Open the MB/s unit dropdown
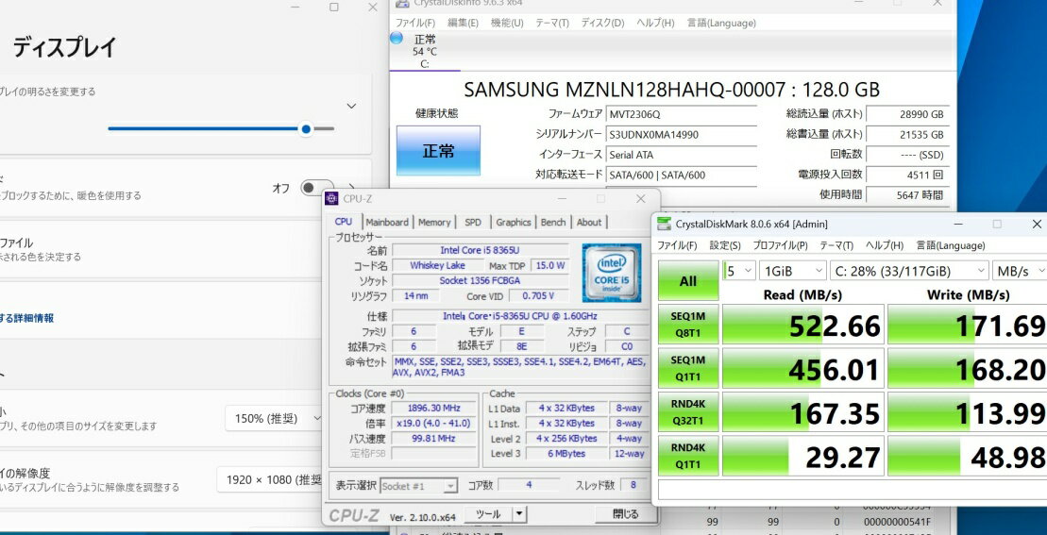 (1019, 271)
